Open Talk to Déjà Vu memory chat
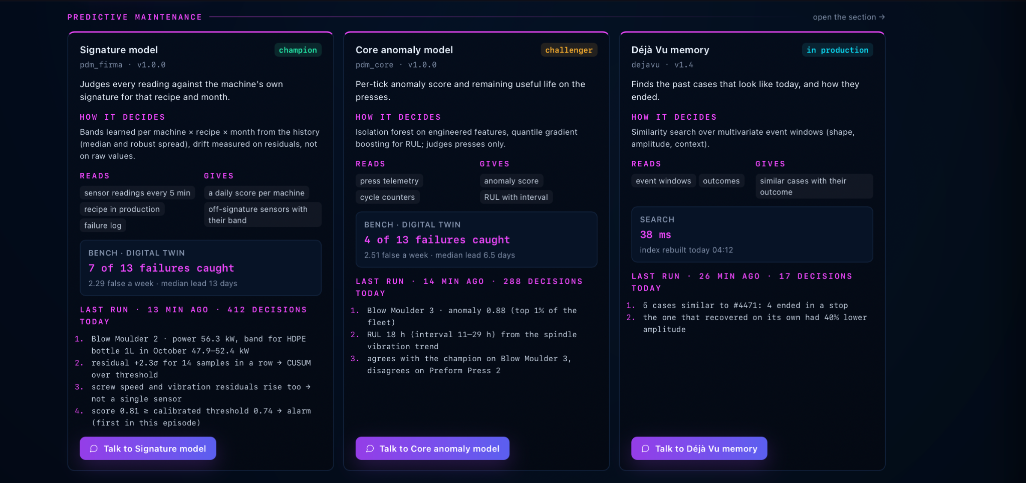Image resolution: width=1026 pixels, height=483 pixels. pos(699,448)
